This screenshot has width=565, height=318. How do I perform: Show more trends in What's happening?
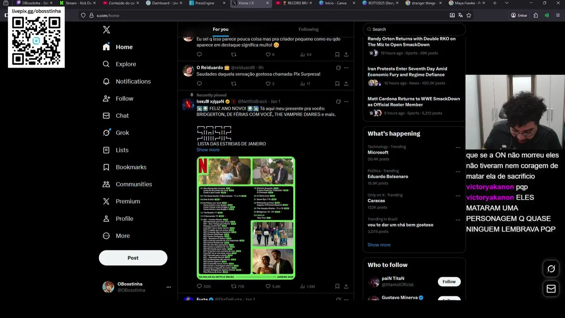379,245
